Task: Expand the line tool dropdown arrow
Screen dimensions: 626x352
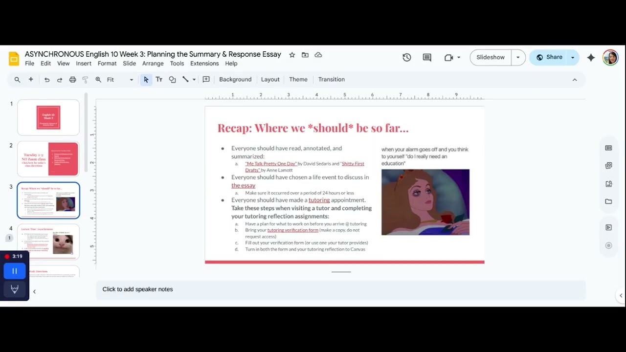Action: tap(194, 79)
